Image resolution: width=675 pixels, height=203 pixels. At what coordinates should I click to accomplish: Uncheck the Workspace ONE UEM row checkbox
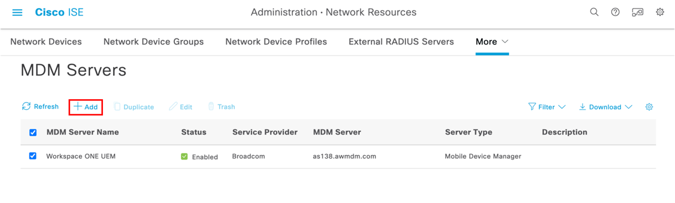pyautogui.click(x=33, y=156)
